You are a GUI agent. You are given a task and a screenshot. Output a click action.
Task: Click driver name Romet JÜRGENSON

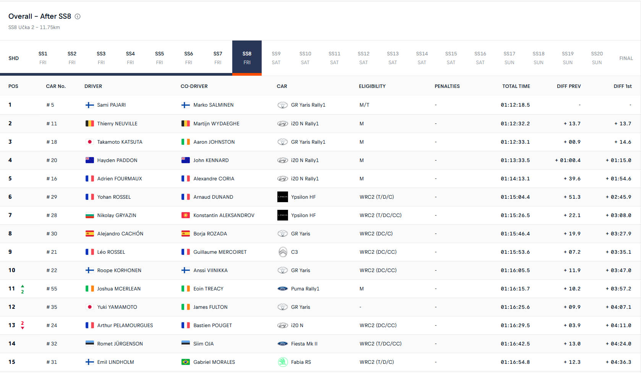[120, 344]
